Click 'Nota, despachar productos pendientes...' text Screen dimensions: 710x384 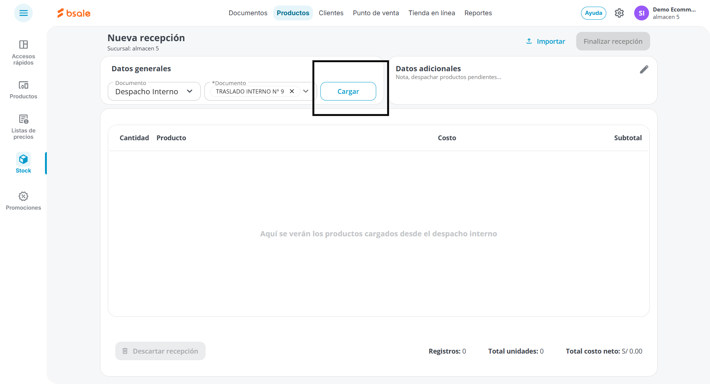(448, 77)
